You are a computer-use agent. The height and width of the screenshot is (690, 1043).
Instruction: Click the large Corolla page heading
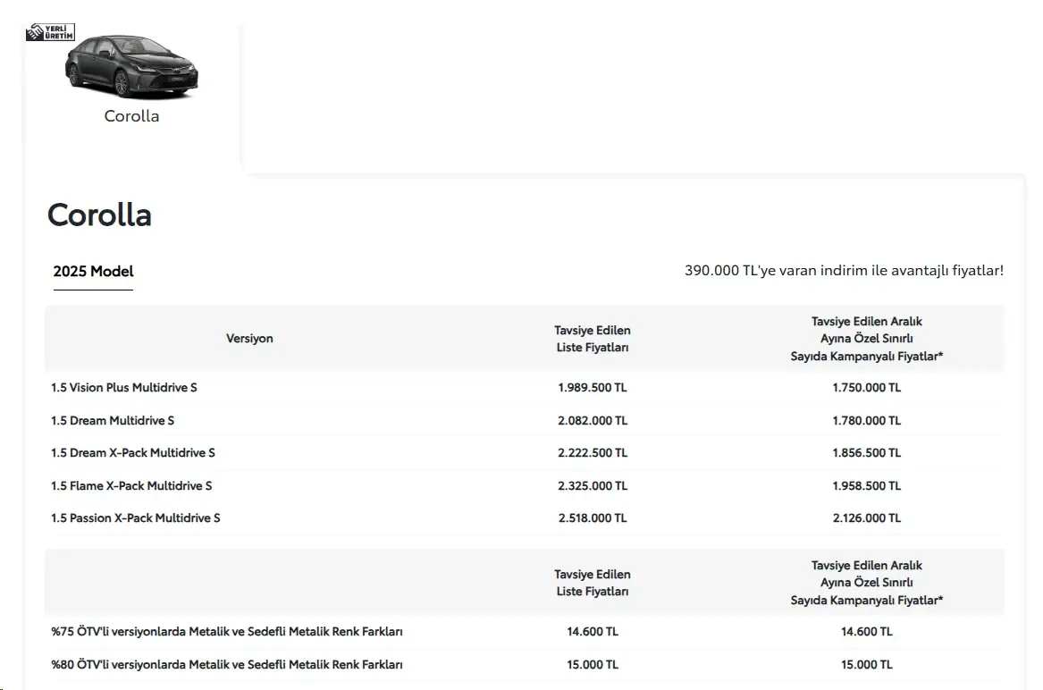coord(99,215)
